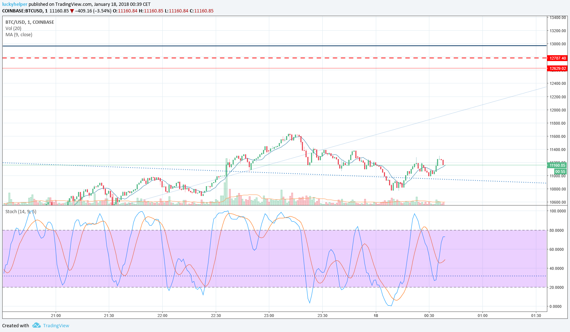Click the 22:30 time axis label
This screenshot has width=570, height=332.
(216, 316)
